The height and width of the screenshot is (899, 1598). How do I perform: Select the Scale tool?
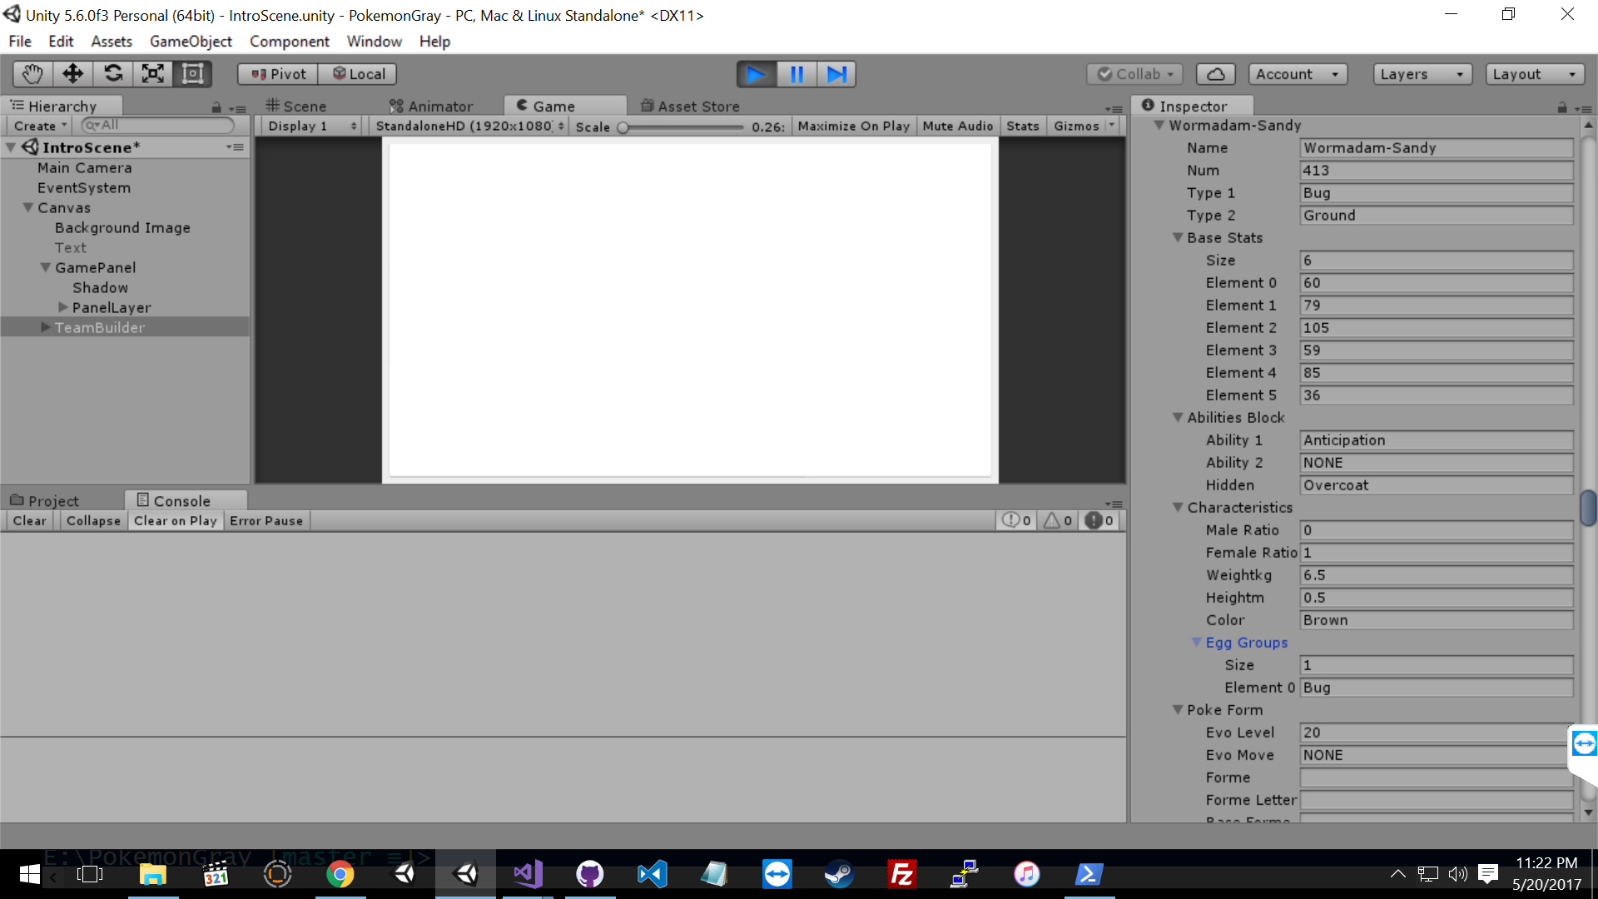point(152,74)
